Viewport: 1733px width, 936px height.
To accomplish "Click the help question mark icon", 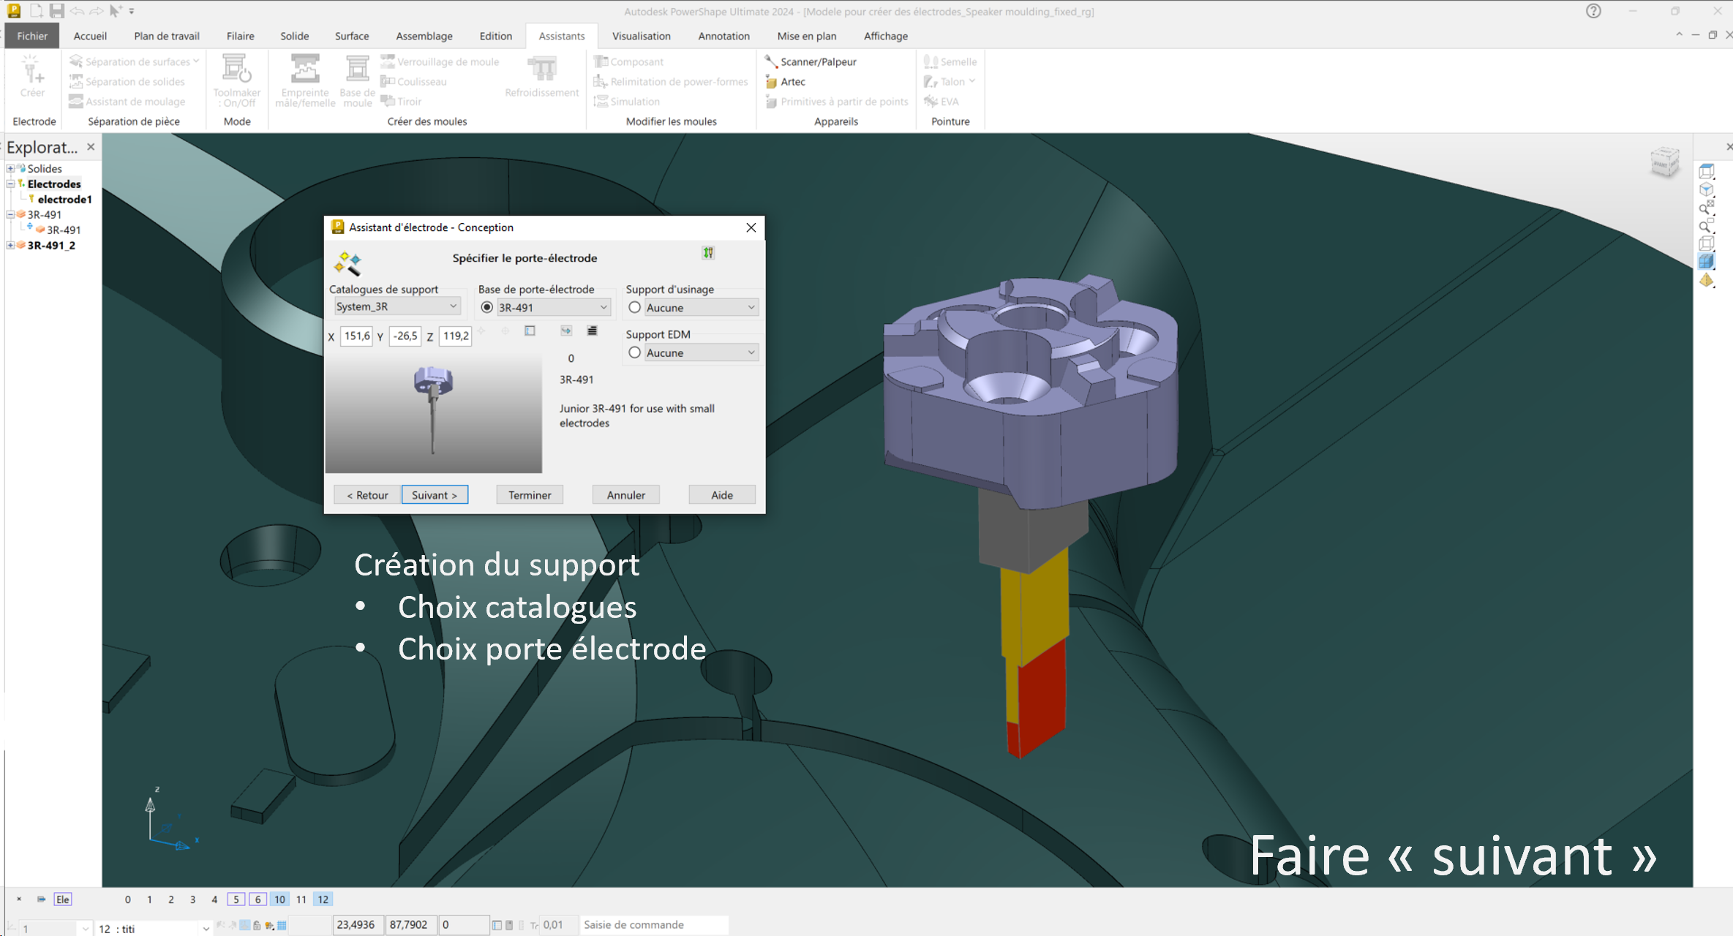I will (x=1593, y=11).
